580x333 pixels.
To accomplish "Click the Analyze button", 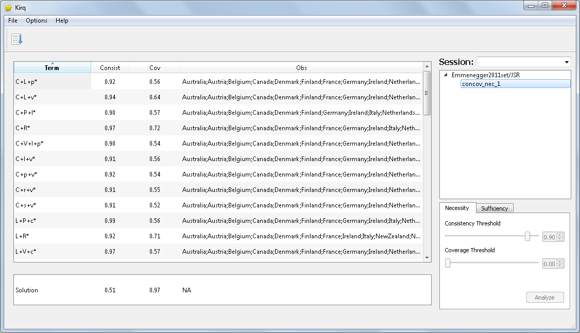I will (x=544, y=297).
